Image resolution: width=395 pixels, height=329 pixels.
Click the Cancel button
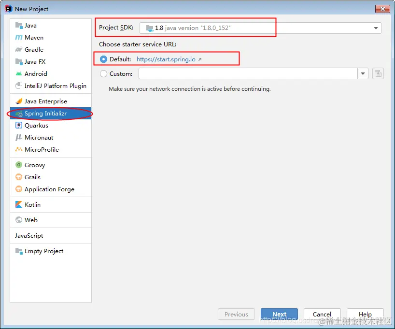[322, 314]
